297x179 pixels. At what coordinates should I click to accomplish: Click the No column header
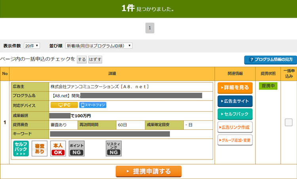coord(5,74)
